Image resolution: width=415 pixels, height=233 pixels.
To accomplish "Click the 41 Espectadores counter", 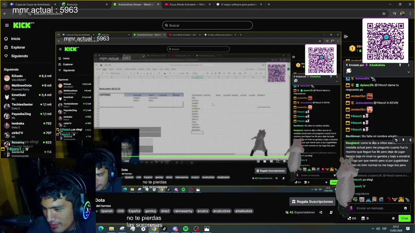I will coord(300,212).
